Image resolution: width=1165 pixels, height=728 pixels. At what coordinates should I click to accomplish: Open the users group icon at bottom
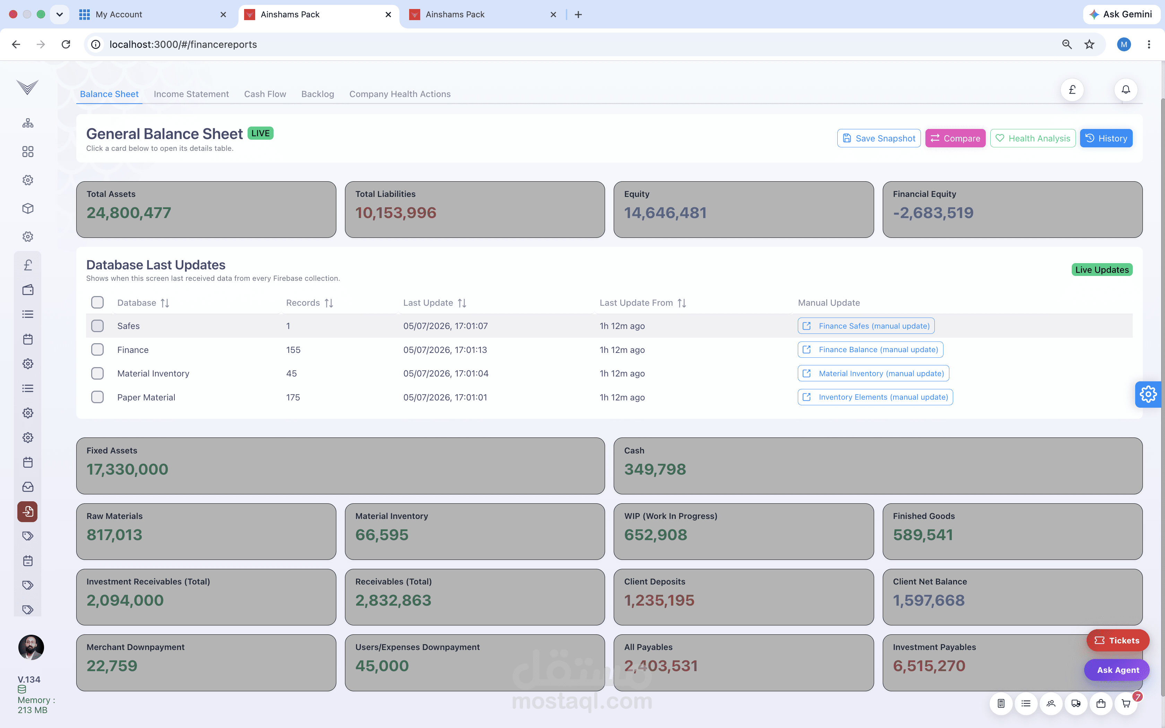1051,703
